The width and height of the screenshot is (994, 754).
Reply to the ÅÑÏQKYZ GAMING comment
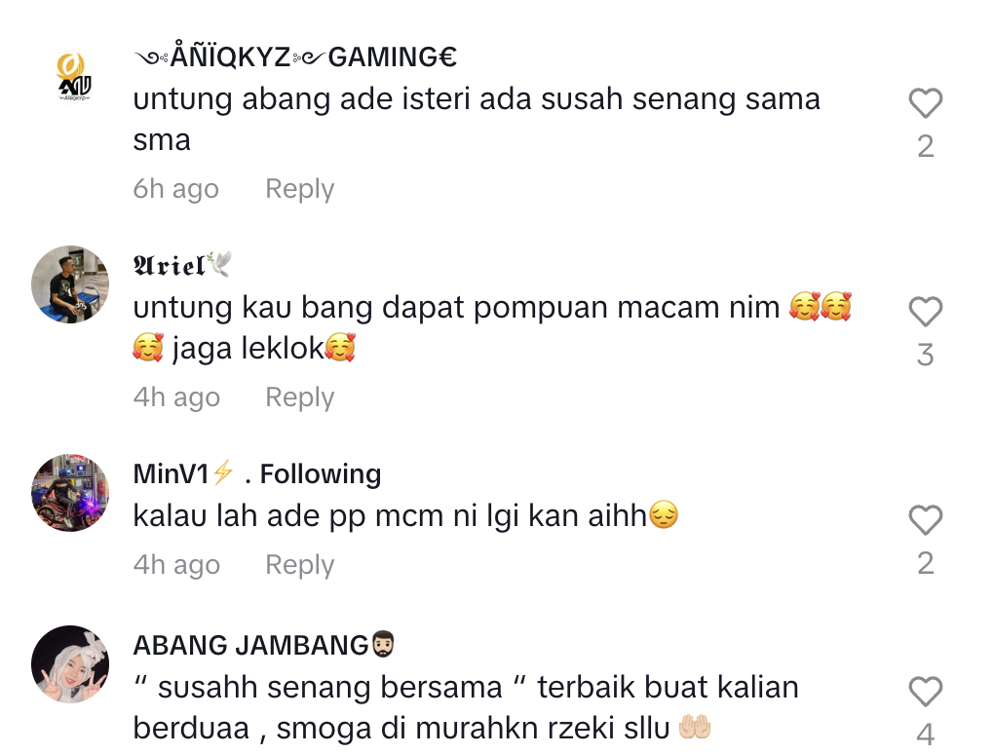tap(299, 189)
